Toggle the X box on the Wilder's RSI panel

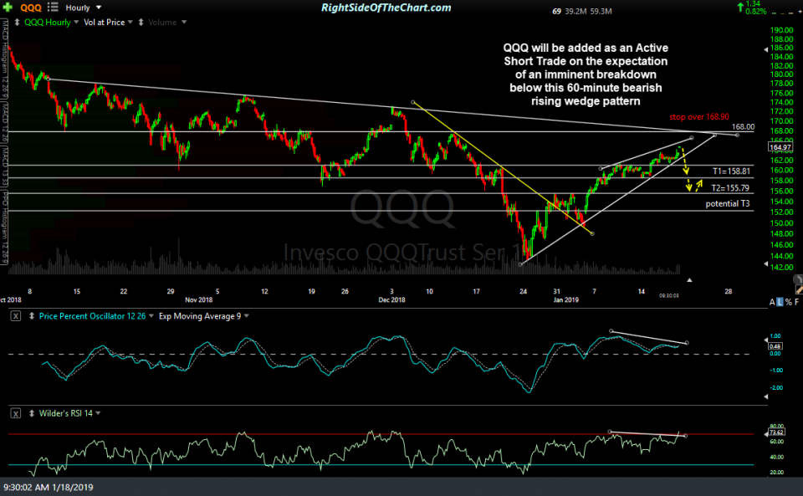[x=15, y=413]
